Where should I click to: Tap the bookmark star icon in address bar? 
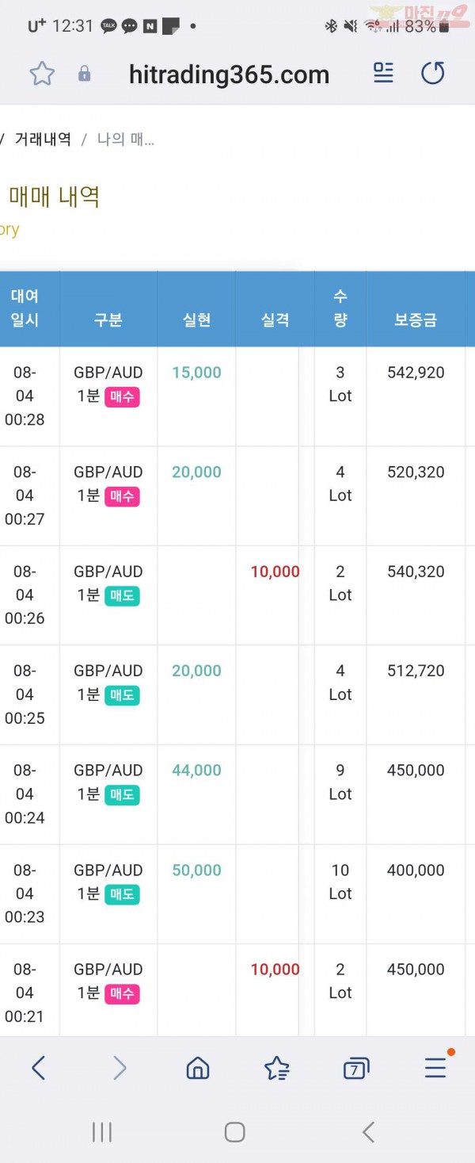click(42, 75)
